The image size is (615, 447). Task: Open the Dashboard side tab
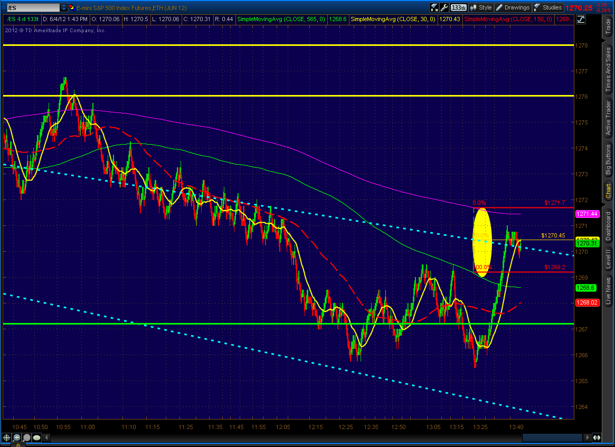coord(608,226)
